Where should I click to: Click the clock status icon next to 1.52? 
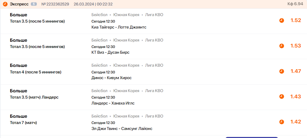pyautogui.click(x=281, y=20)
